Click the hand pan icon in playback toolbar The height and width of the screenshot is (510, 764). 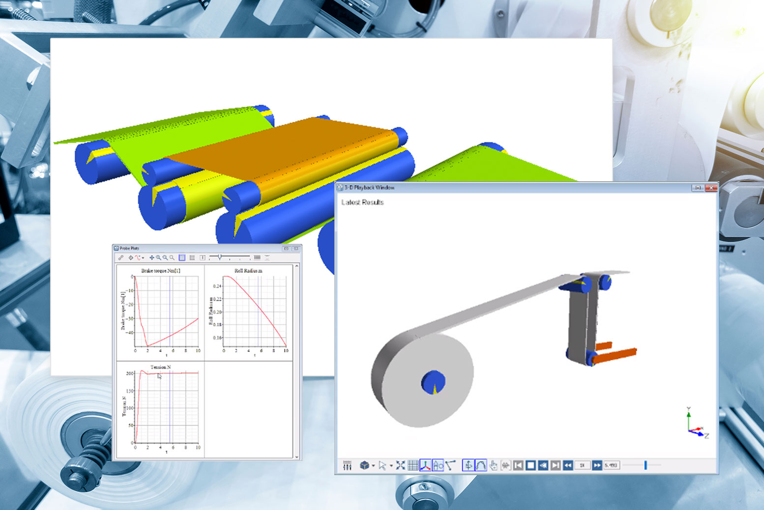click(493, 465)
